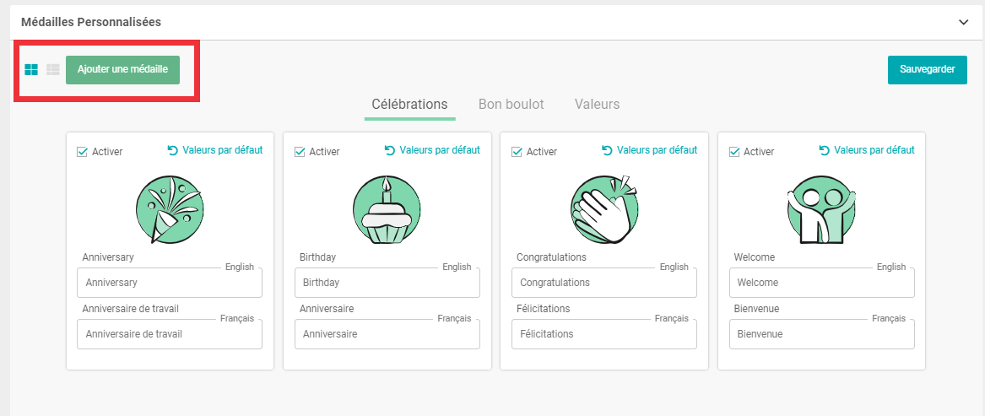Screen dimensions: 985x416
Task: Click the Congratulations clapping hands medal icon
Action: [x=603, y=208]
